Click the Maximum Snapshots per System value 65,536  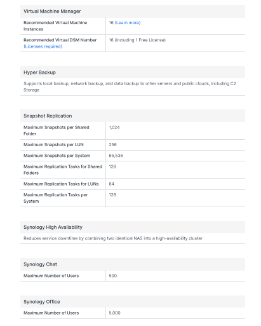[116, 156]
